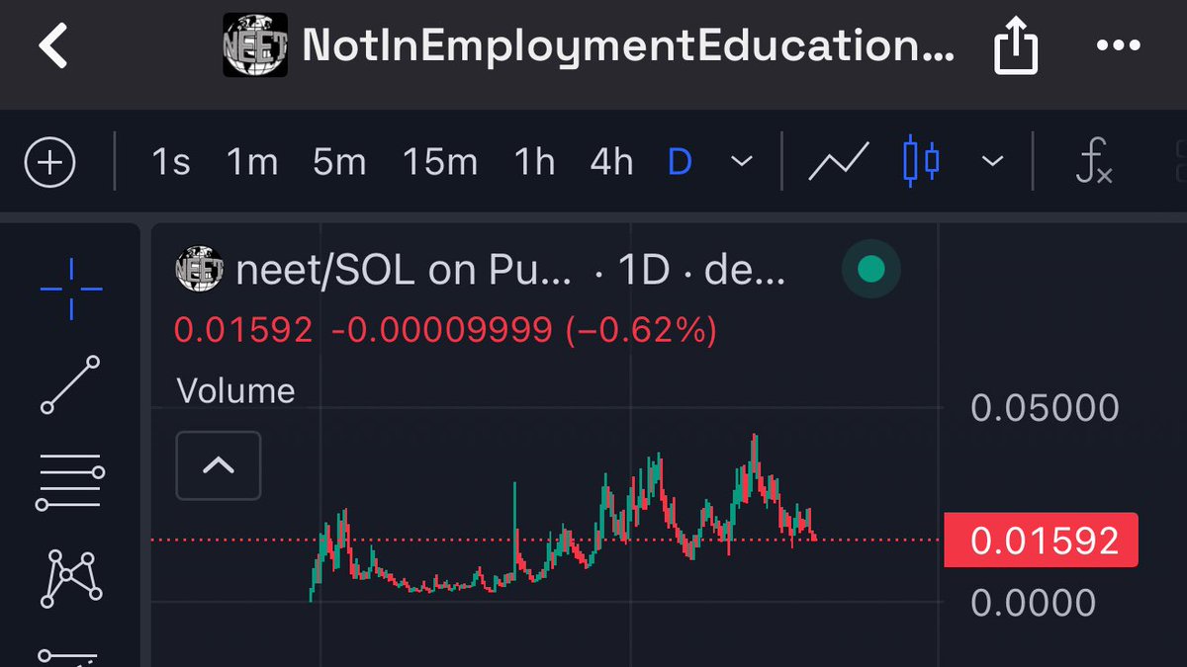Add symbol with the plus circle icon
1187x667 pixels.
pyautogui.click(x=49, y=162)
